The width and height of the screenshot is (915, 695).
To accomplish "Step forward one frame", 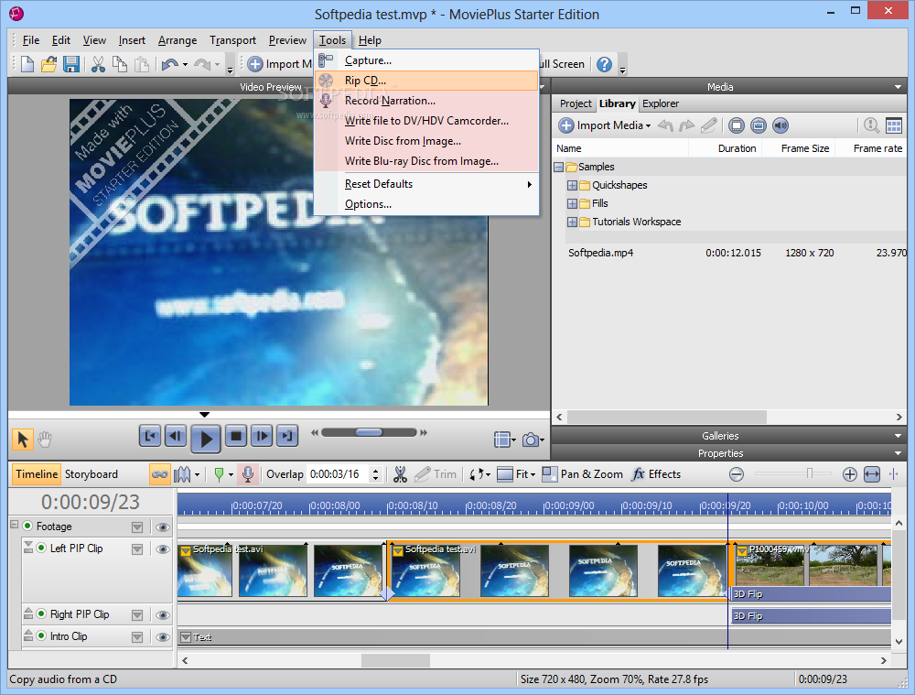I will tap(262, 436).
